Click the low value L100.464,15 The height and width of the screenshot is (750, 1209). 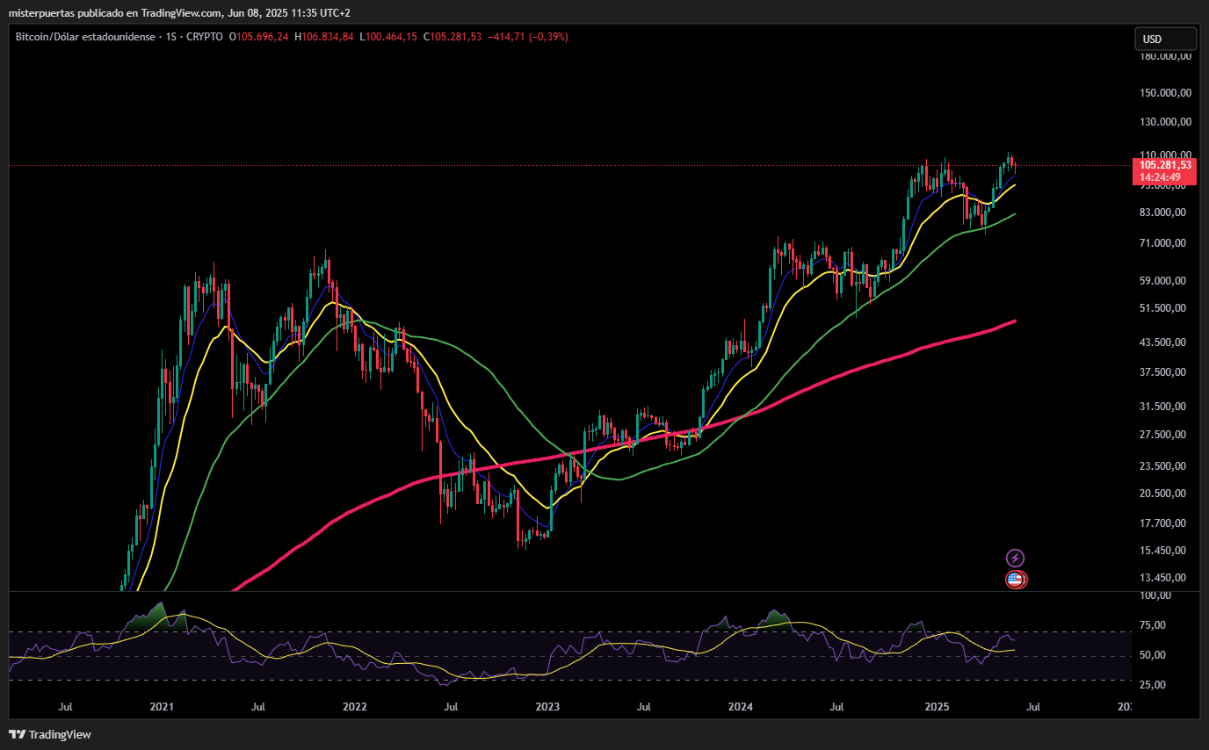(x=389, y=37)
